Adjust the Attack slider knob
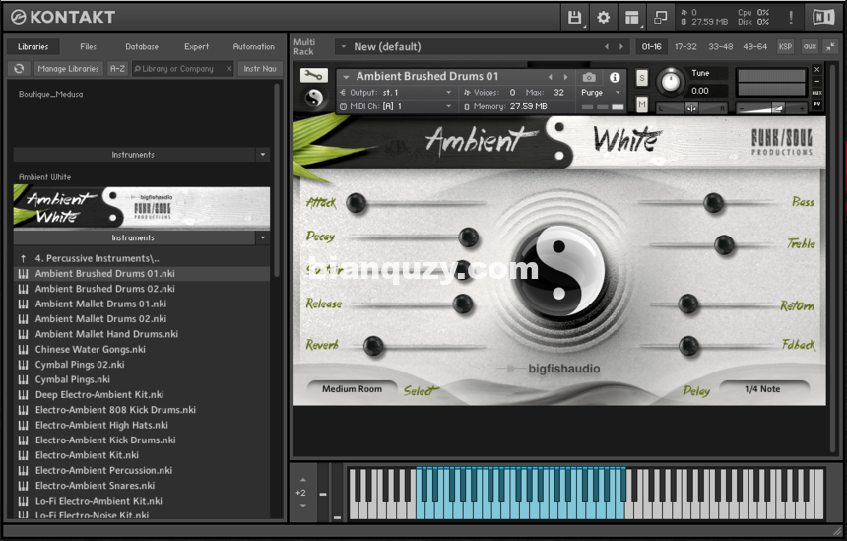This screenshot has width=847, height=541. pyautogui.click(x=356, y=203)
